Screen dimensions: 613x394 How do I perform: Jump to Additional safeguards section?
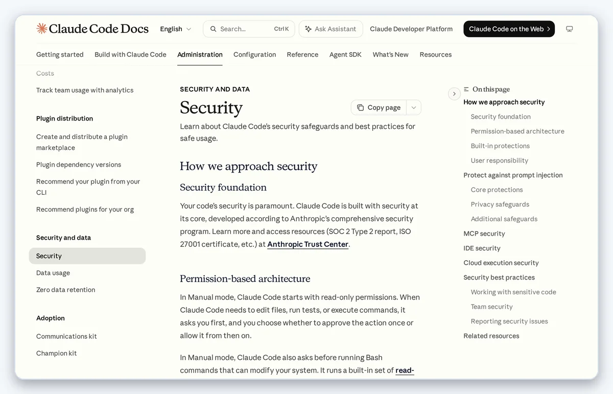click(504, 219)
